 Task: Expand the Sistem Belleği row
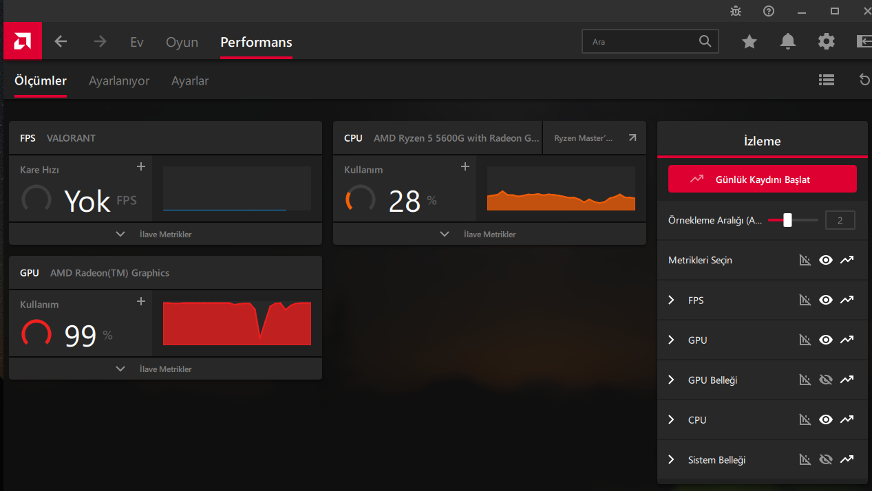coord(672,459)
